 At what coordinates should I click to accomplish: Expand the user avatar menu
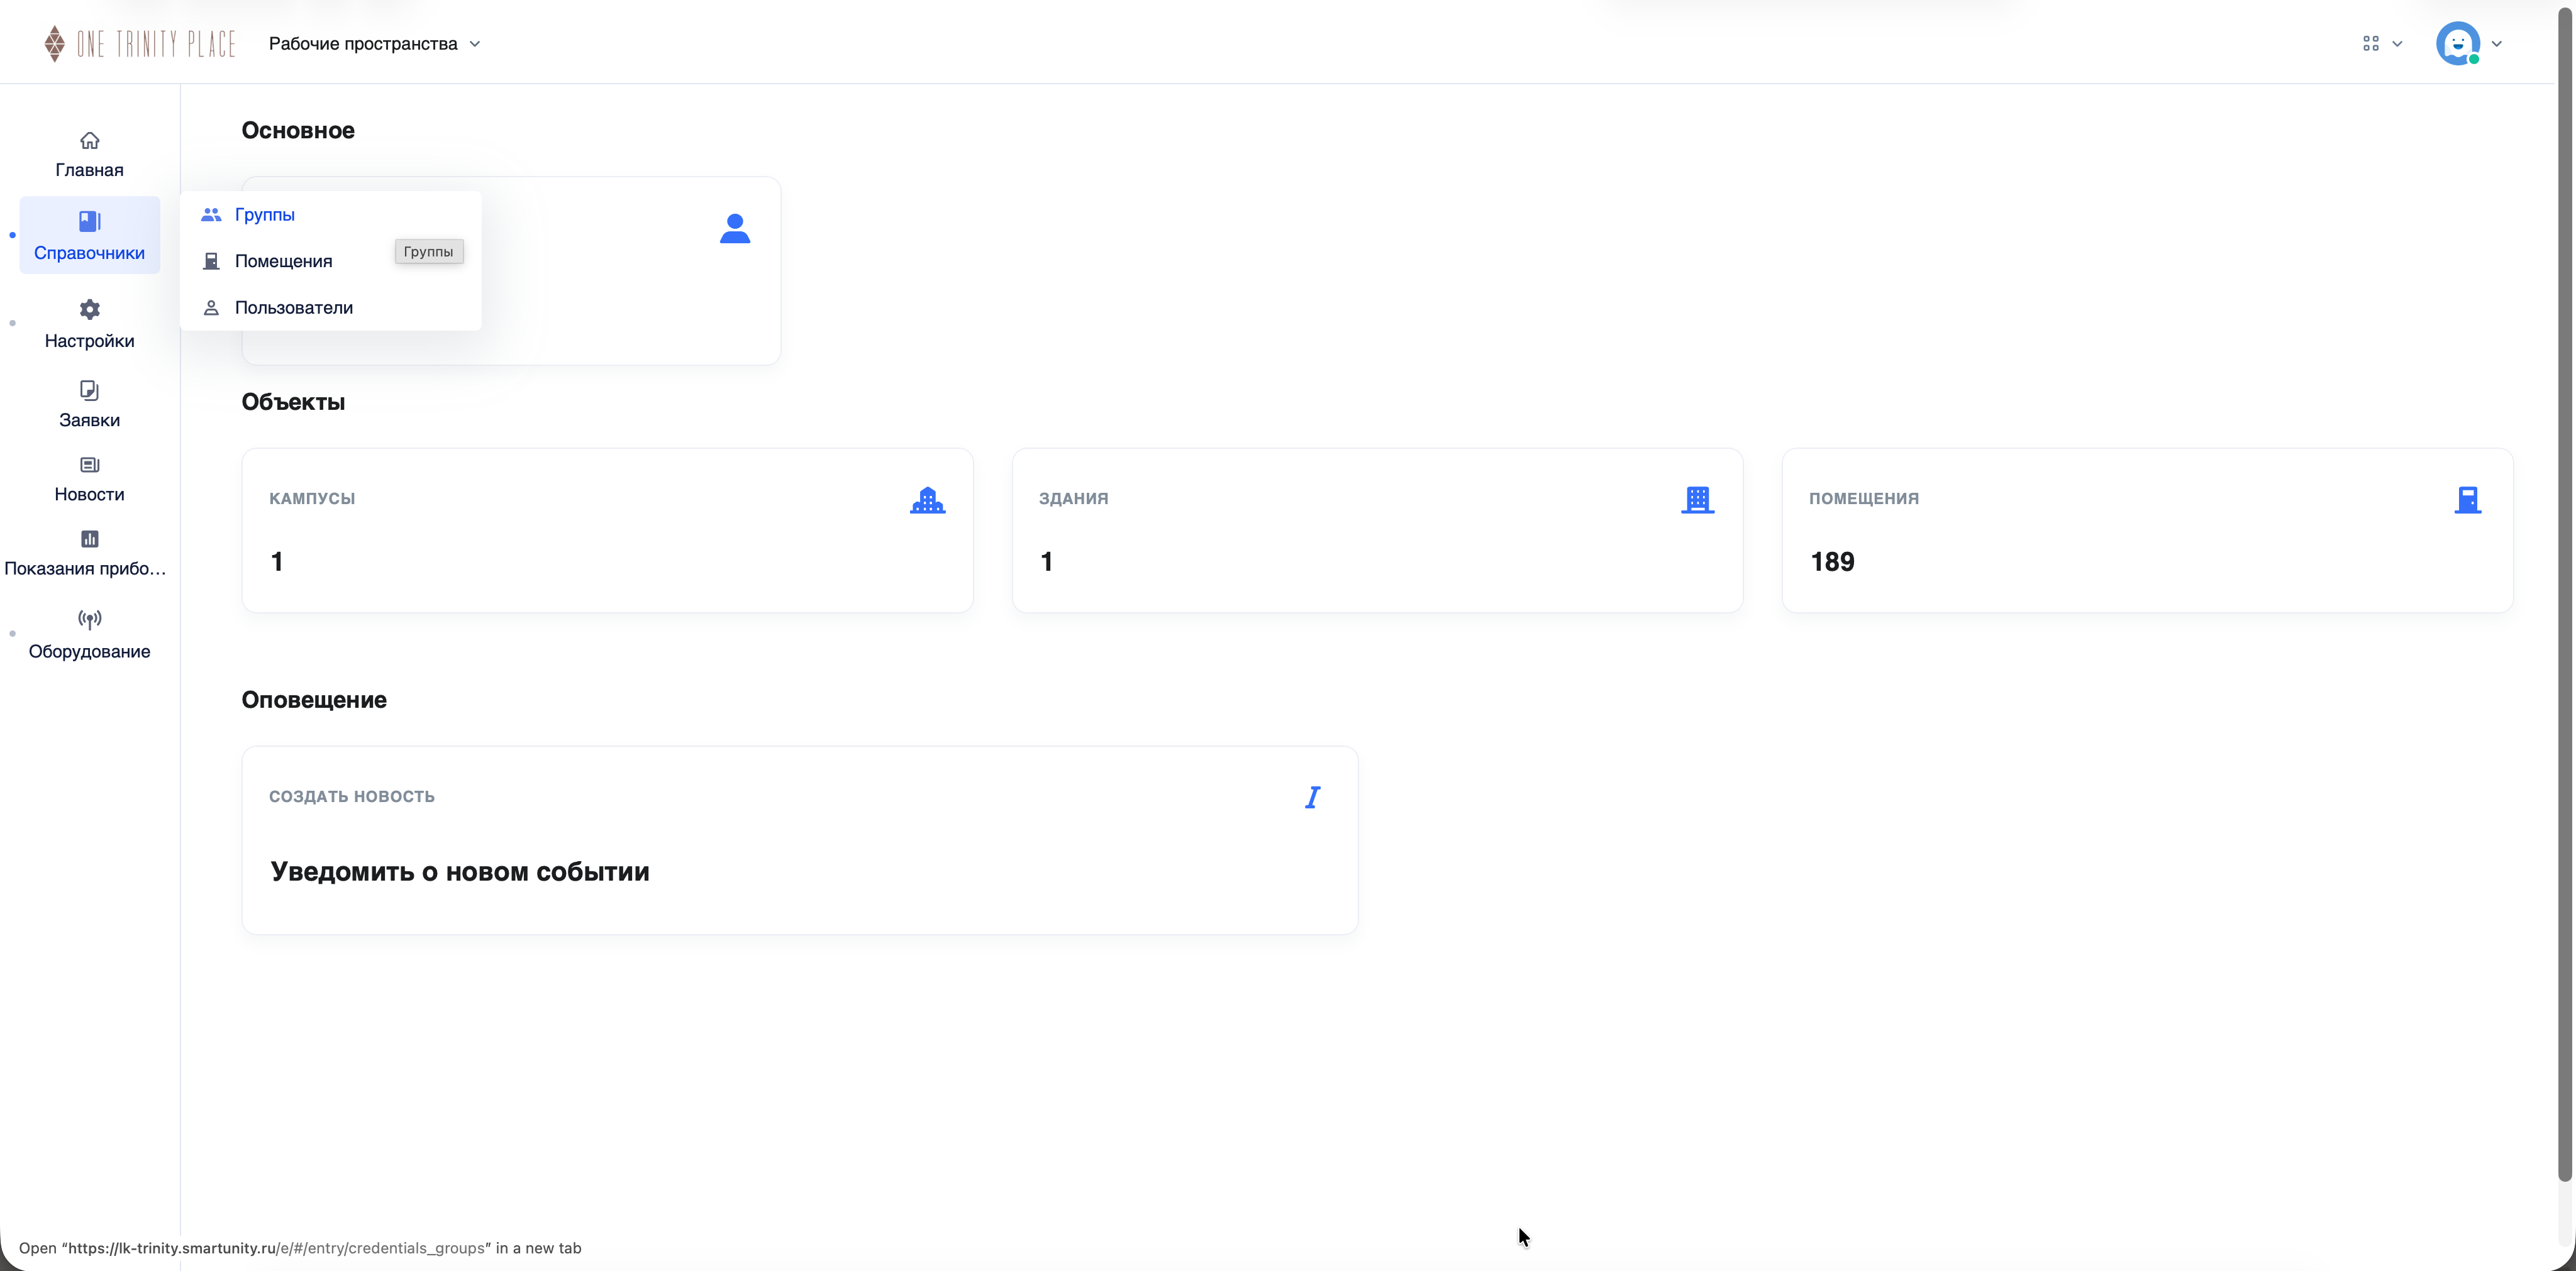click(2469, 44)
